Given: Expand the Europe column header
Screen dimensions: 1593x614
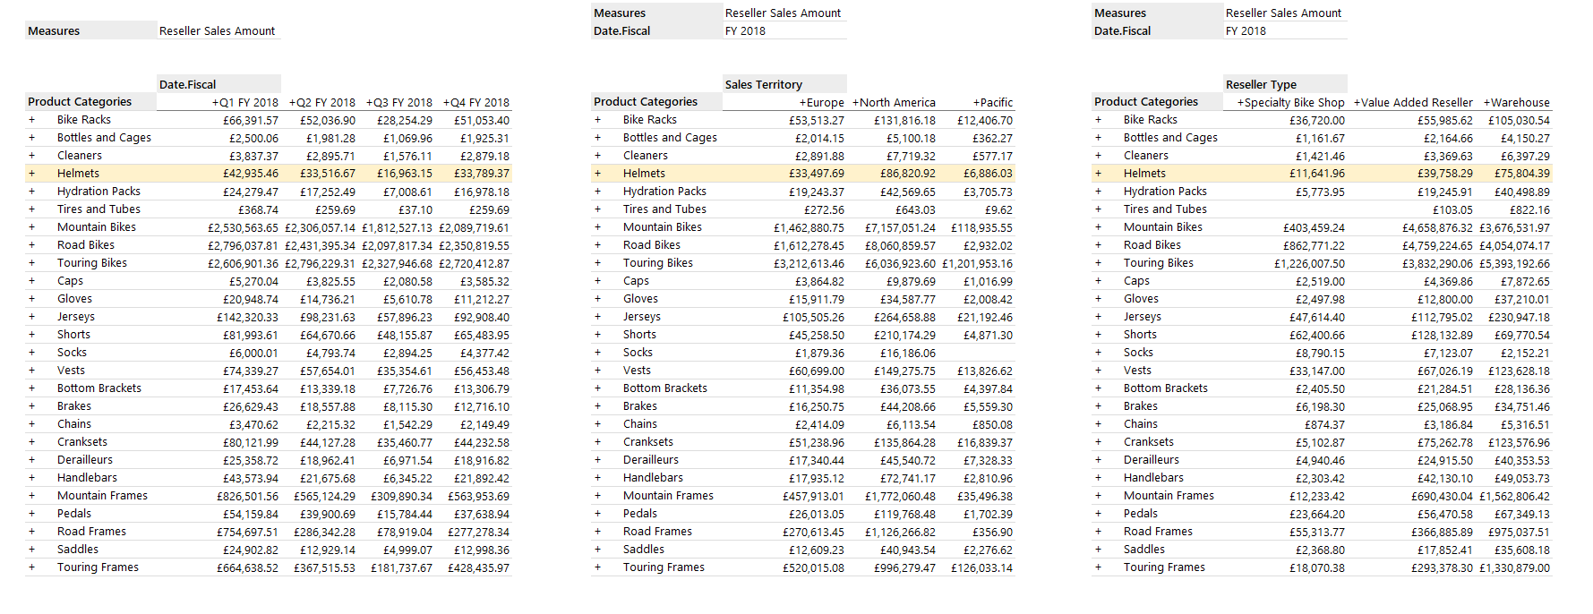Looking at the screenshot, I should click(802, 103).
